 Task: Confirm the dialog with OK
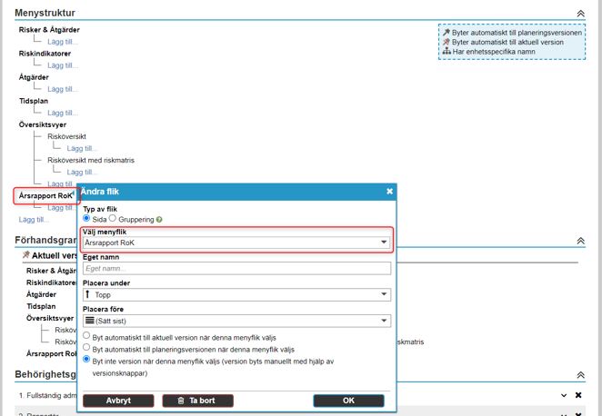point(348,401)
